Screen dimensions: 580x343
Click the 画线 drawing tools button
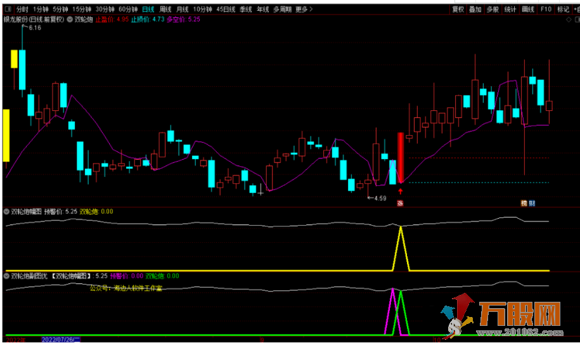527,10
